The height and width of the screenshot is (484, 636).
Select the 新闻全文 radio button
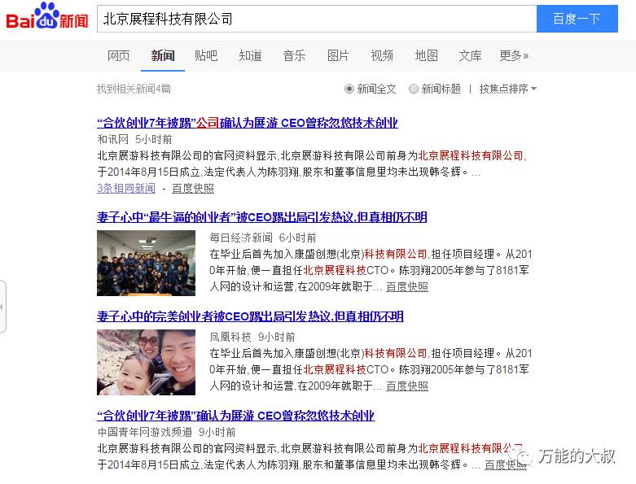[349, 89]
